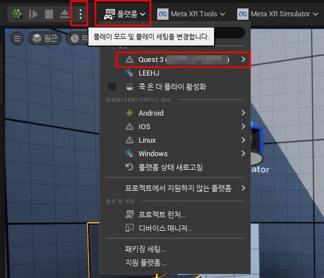Open the Windows platform submenu
This screenshot has width=324, height=278.
(x=175, y=153)
